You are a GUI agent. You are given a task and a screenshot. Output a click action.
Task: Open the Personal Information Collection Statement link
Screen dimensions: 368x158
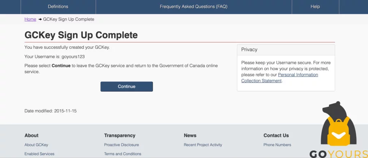[x=280, y=78]
